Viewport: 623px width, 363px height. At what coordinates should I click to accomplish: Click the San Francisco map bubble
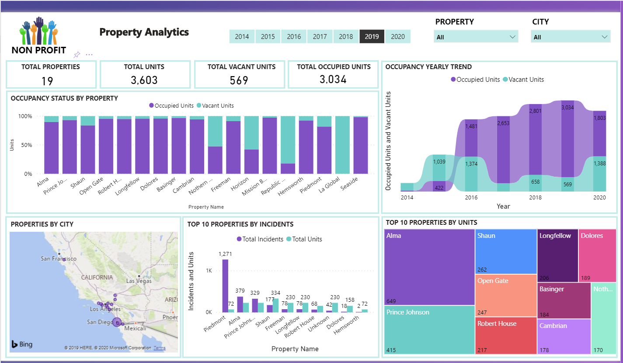click(x=64, y=259)
